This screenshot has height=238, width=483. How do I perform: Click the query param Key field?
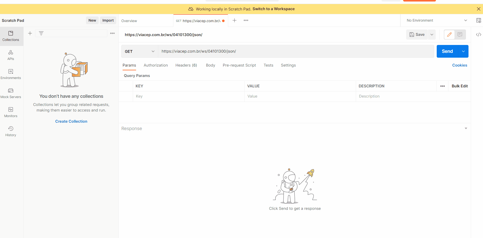pyautogui.click(x=188, y=96)
